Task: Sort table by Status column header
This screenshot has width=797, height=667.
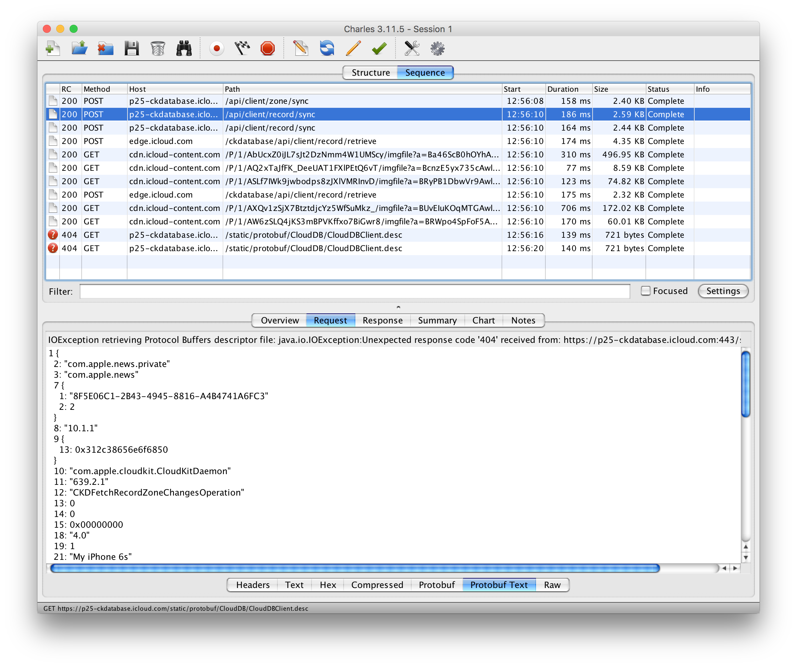Action: pyautogui.click(x=670, y=89)
